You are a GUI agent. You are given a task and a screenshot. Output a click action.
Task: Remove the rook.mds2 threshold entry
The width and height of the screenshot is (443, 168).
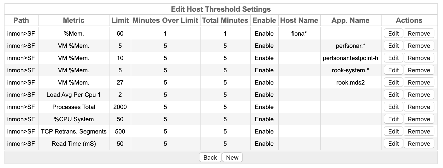pos(419,82)
